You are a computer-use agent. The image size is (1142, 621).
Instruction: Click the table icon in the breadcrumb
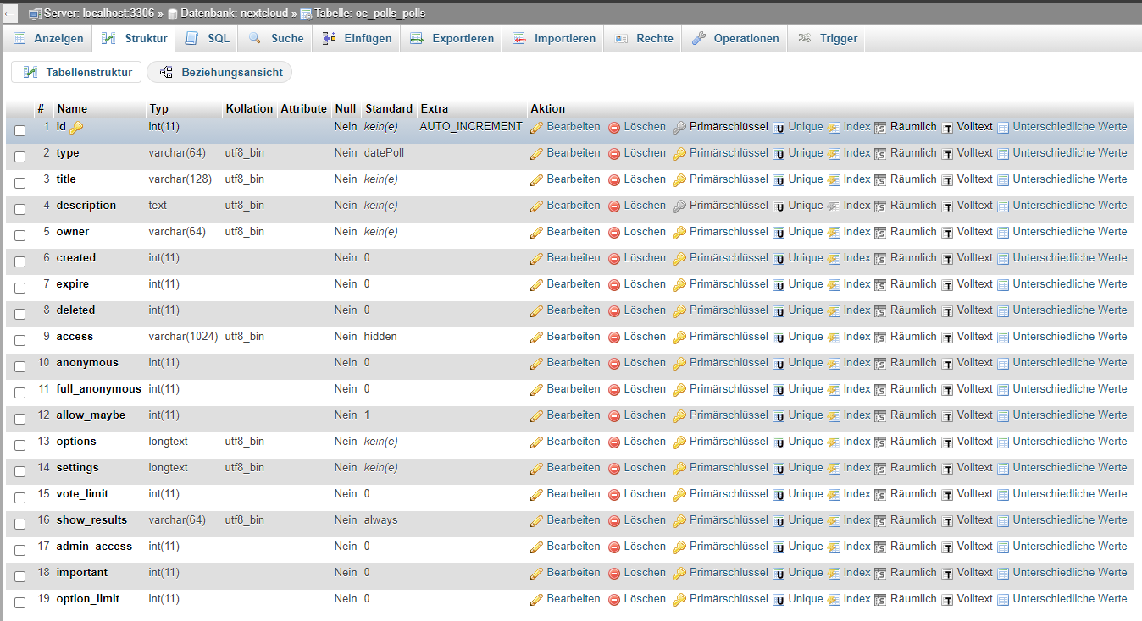click(306, 14)
